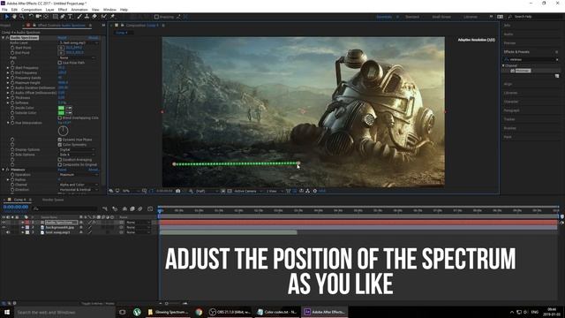
Task: Click the Inside Color green swatch
Action: 61,108
